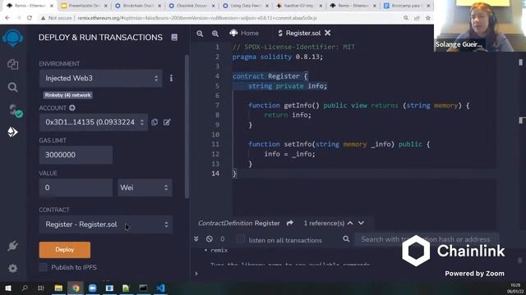Open Remix home logo icon in sidebar
Screen dimensions: 526x295
click(x=13, y=39)
